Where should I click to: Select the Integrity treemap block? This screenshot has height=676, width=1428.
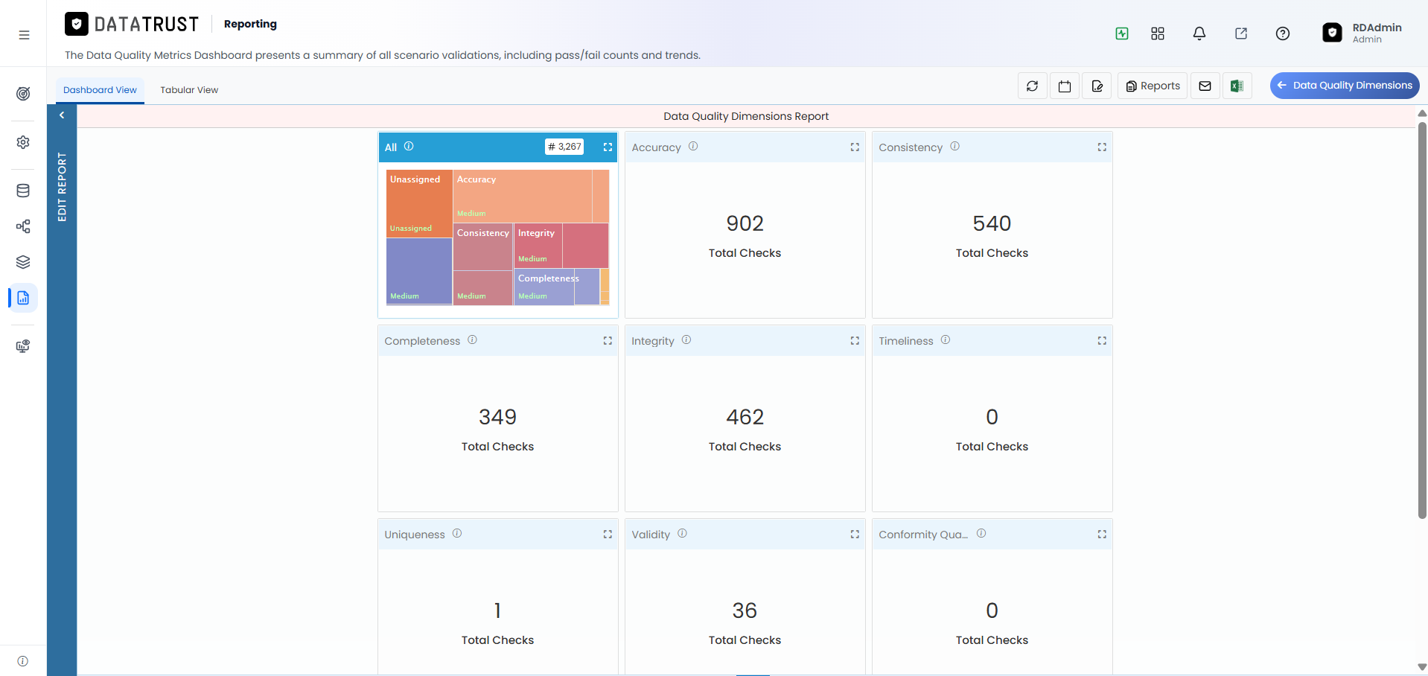(538, 245)
